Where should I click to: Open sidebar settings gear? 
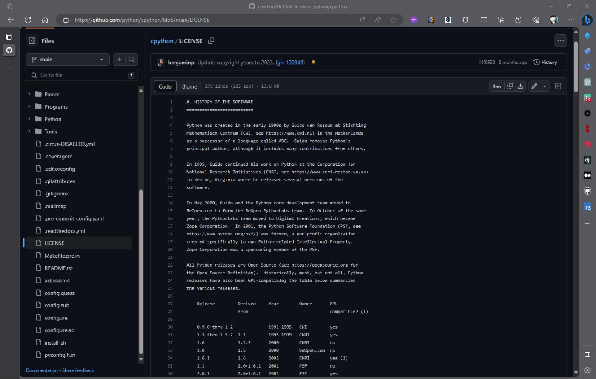coord(587,370)
